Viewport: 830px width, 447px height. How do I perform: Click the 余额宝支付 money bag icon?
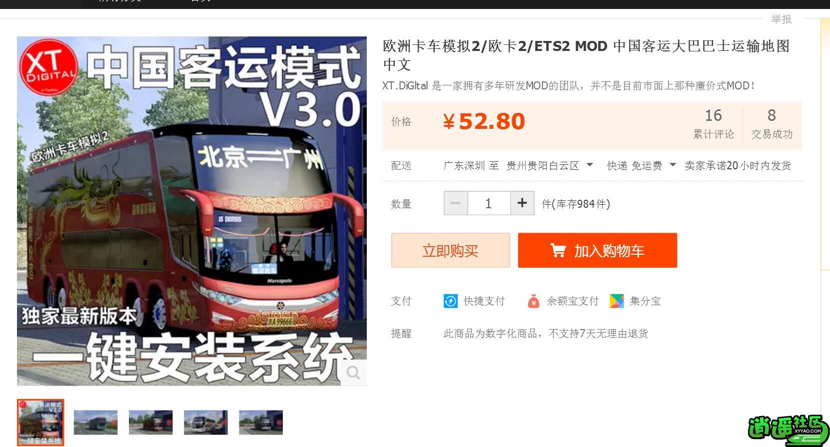(x=534, y=301)
